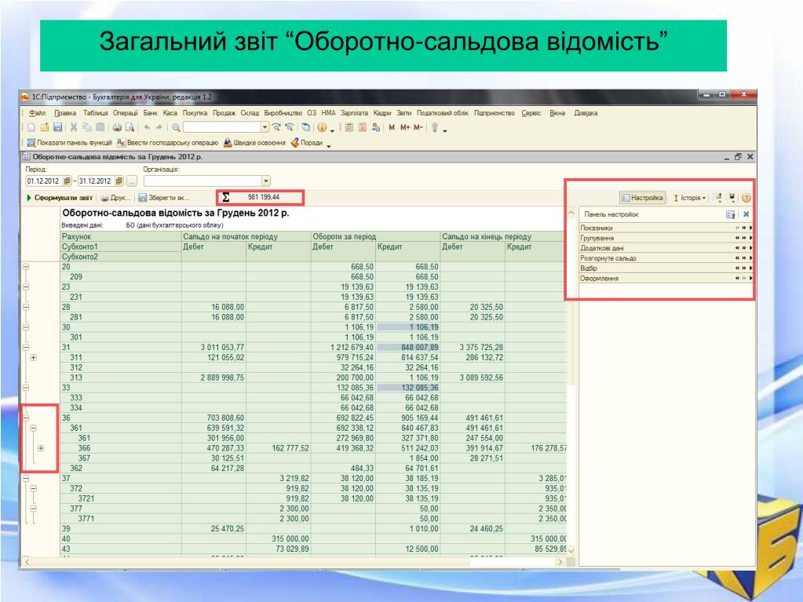The image size is (803, 602).
Task: Click the M memory button
Action: (x=391, y=127)
